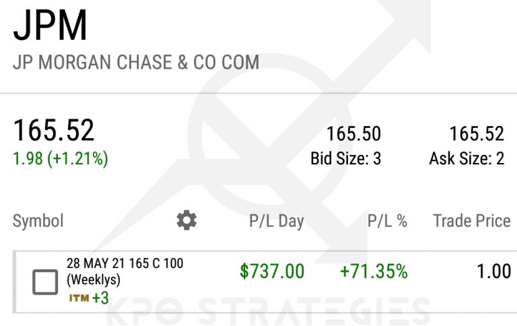The height and width of the screenshot is (326, 517).
Task: Tick the checkbox for the JPM option position
Action: [45, 282]
